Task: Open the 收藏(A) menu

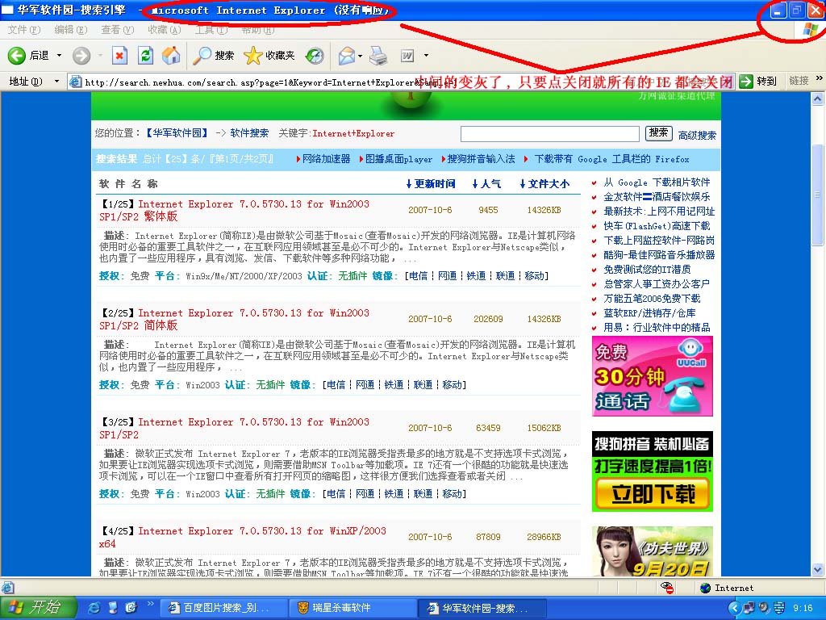Action: click(165, 30)
